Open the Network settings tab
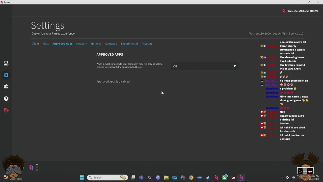Screen dimensions: 323x182 [x=82, y=44]
